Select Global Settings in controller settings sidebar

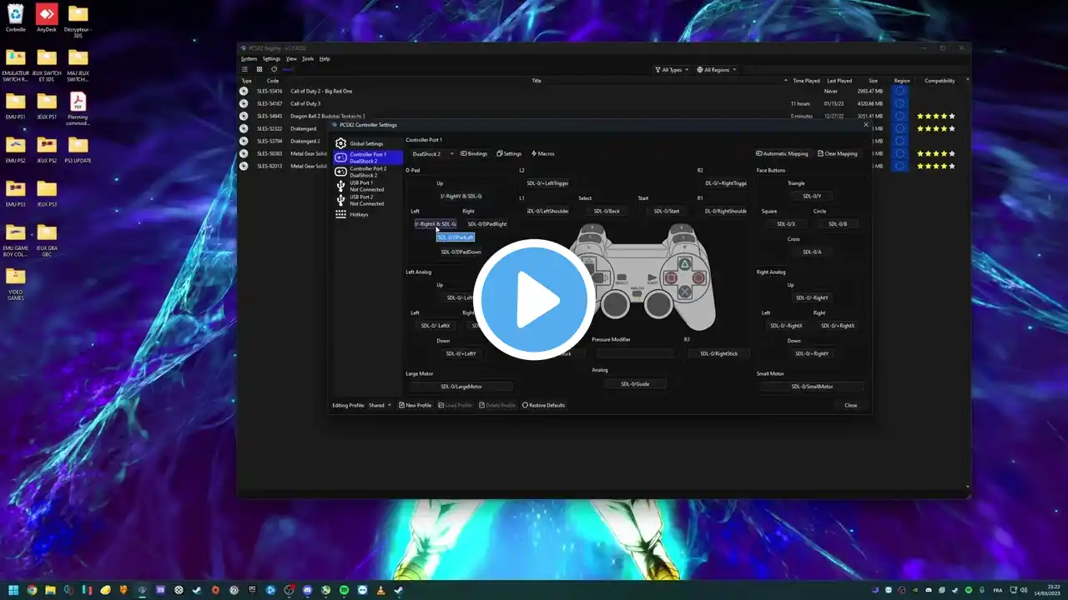367,143
